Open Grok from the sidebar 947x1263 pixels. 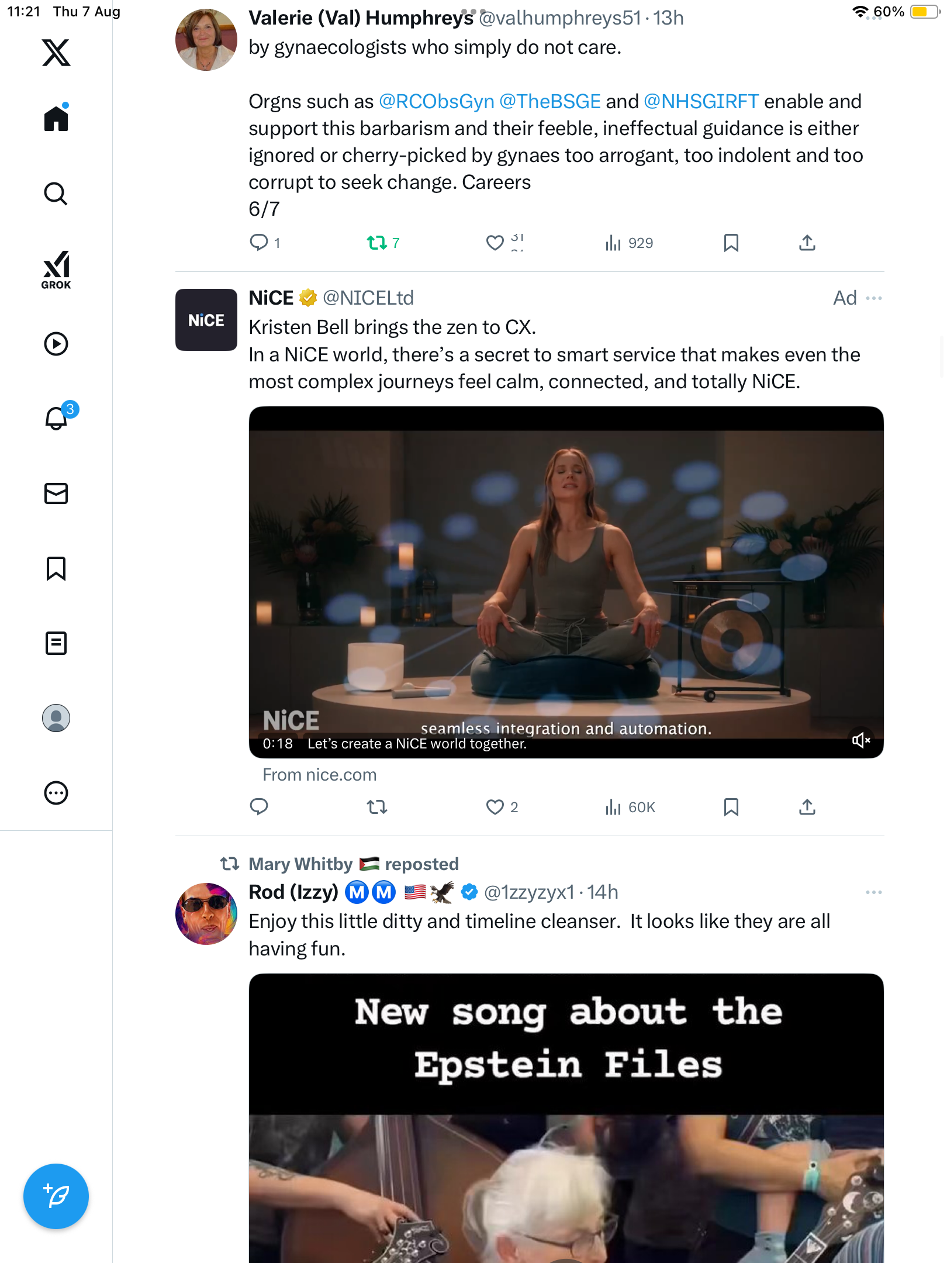pos(56,270)
